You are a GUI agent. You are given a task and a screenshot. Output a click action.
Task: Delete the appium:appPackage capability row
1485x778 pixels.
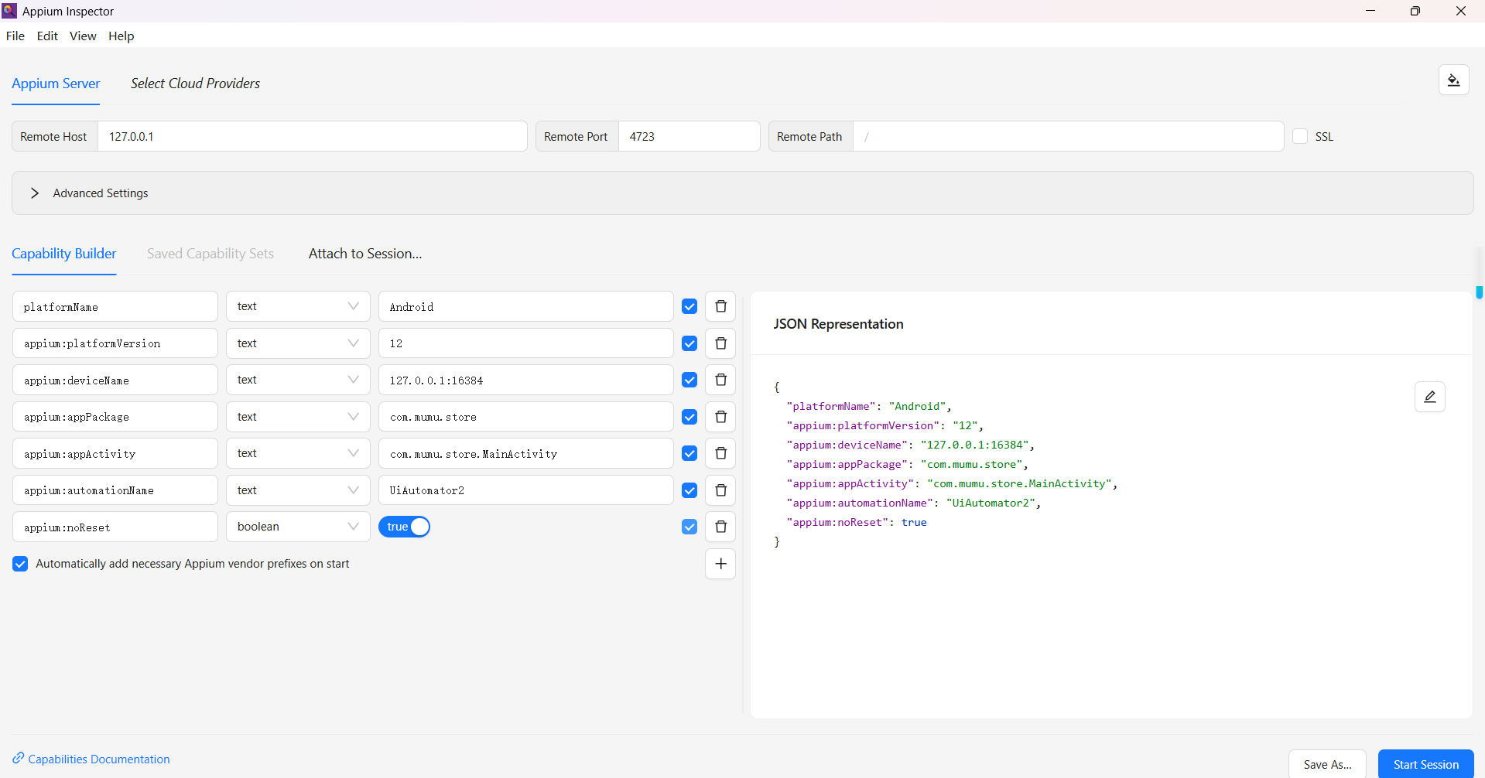720,417
